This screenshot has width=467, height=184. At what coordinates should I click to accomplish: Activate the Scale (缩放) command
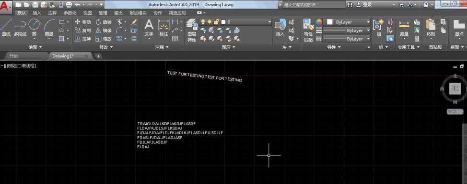pyautogui.click(x=104, y=39)
